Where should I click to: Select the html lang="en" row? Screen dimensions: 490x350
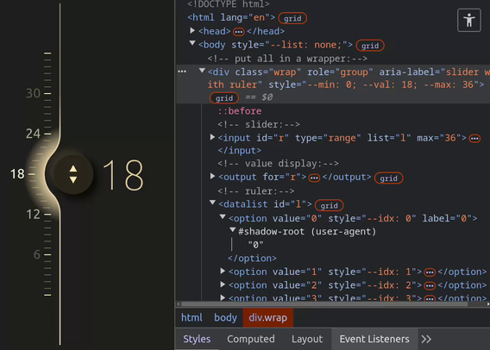231,17
